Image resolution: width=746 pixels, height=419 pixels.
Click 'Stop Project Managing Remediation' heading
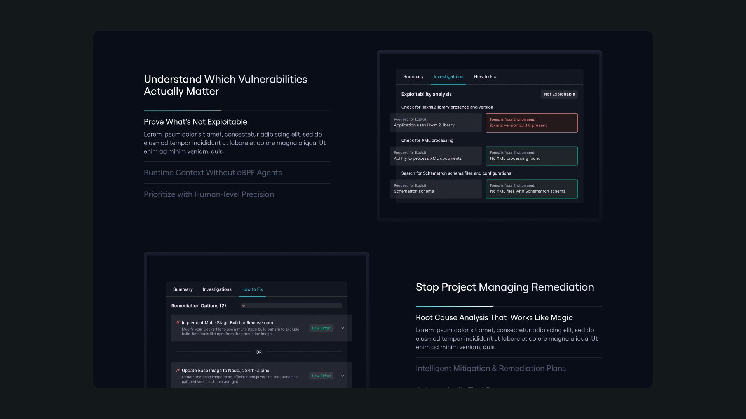pos(505,287)
